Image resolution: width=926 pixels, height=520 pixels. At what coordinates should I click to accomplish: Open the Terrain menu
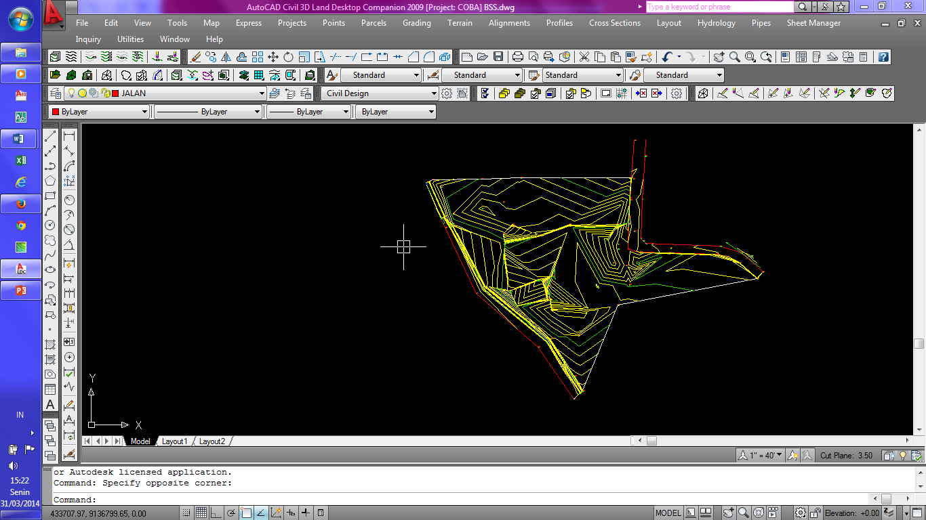pyautogui.click(x=460, y=23)
